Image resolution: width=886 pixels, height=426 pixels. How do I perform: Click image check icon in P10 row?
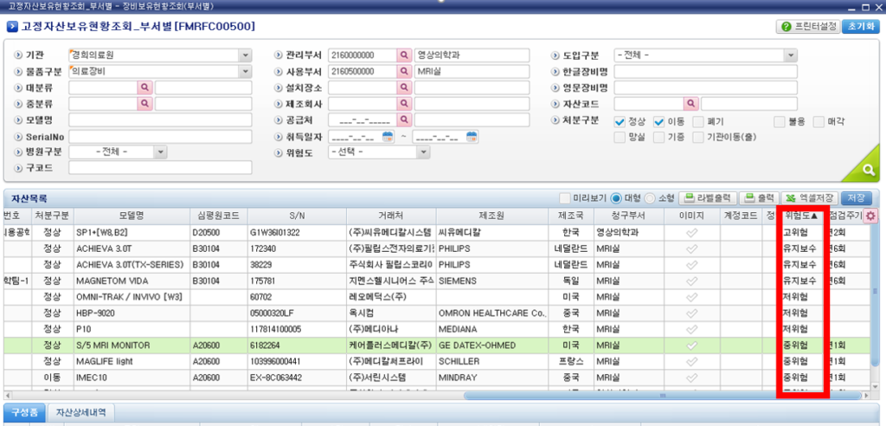pos(691,329)
